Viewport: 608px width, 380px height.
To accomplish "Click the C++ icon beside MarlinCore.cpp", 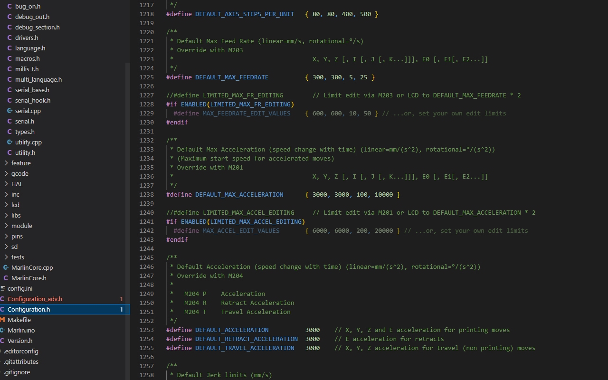I will (x=6, y=267).
